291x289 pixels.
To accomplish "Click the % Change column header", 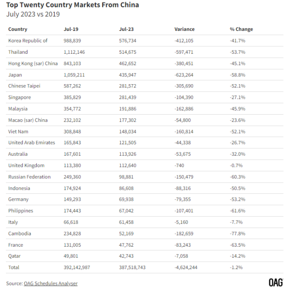I will (241, 29).
